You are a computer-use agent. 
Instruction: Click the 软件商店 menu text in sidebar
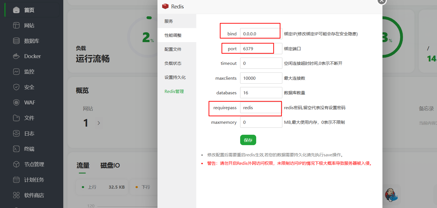34,195
